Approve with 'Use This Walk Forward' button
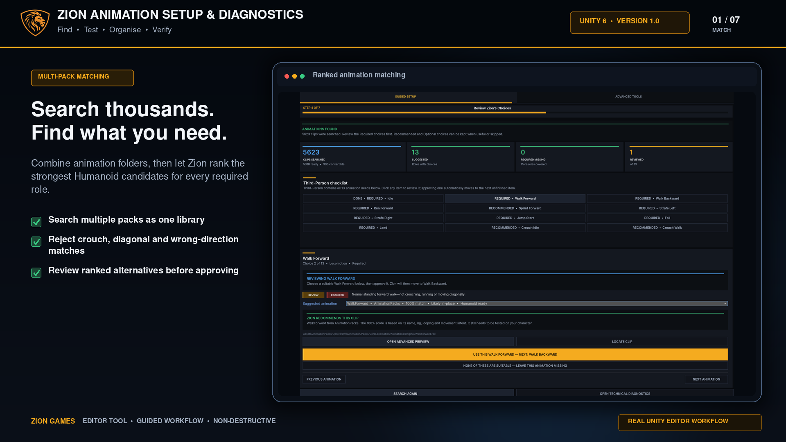Screen dimensions: 786x442 (x=515, y=354)
